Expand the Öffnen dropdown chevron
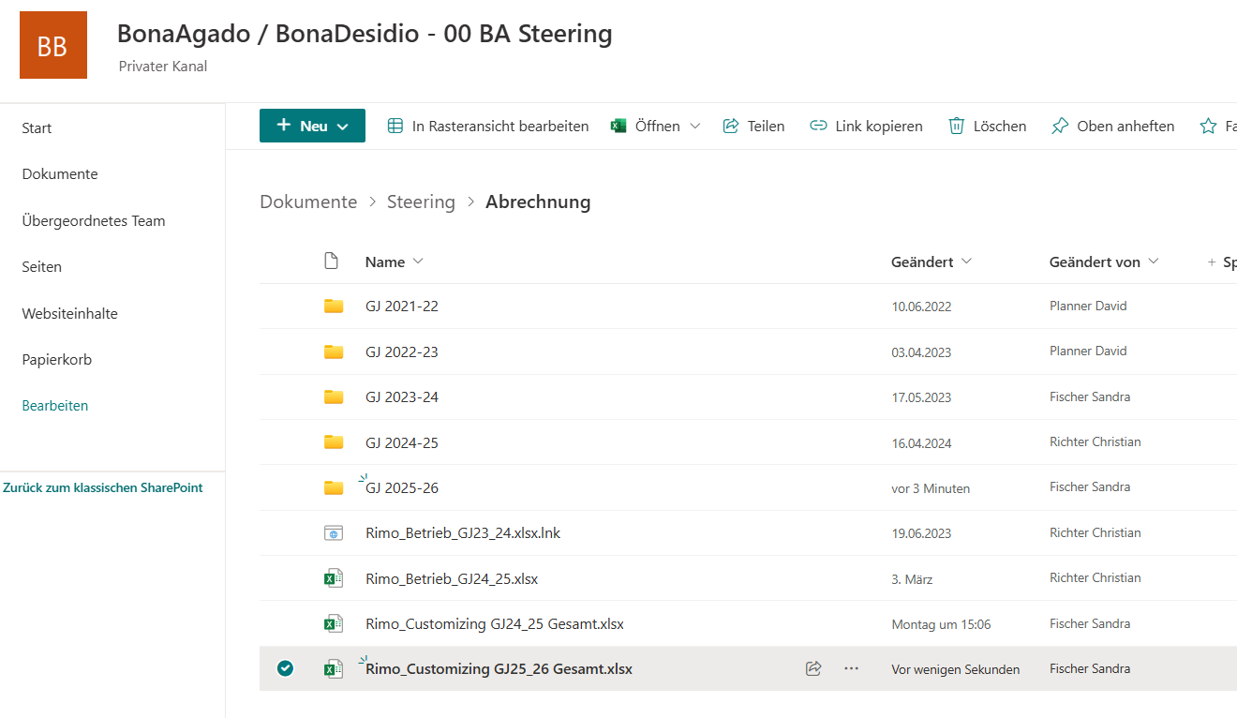This screenshot has height=718, width=1237. pos(694,126)
